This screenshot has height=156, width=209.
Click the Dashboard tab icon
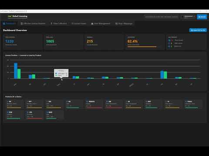click(4, 23)
